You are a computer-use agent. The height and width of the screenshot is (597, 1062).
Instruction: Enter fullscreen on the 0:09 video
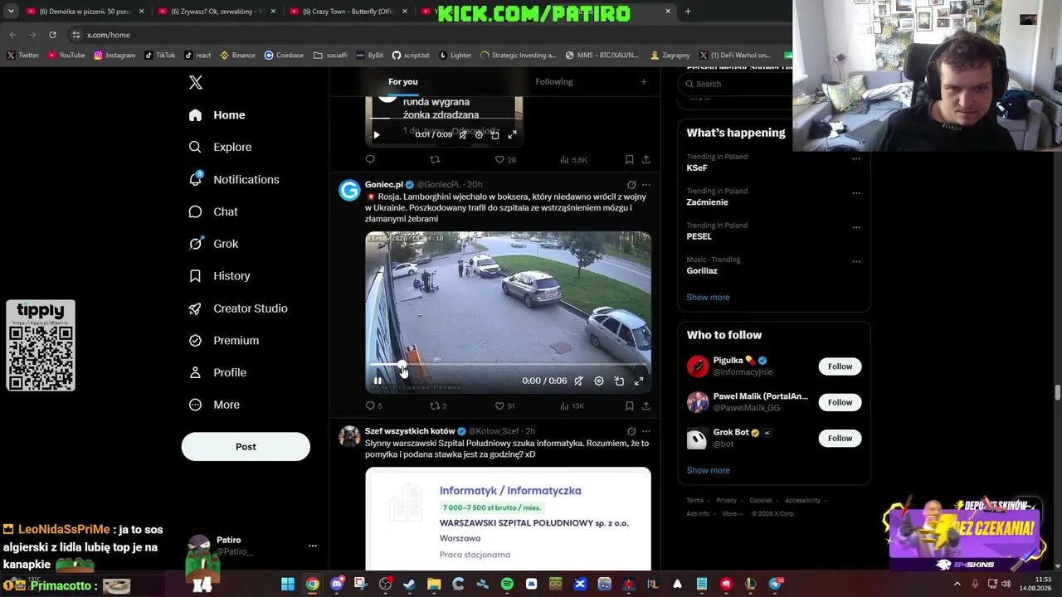[512, 134]
